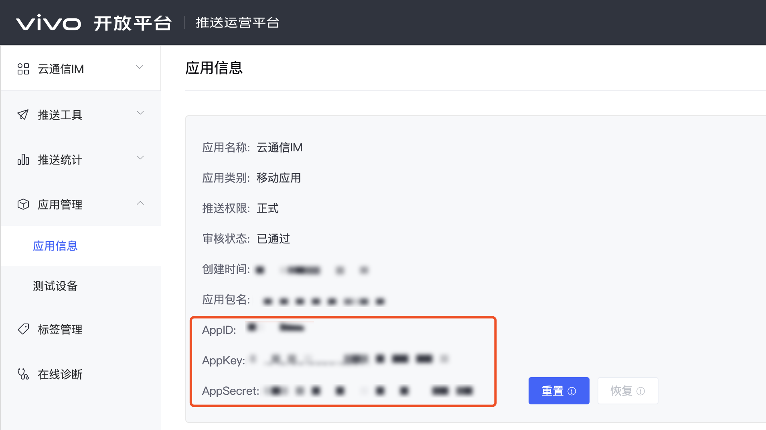Select the 应用信息 submenu item
766x430 pixels.
(81, 246)
